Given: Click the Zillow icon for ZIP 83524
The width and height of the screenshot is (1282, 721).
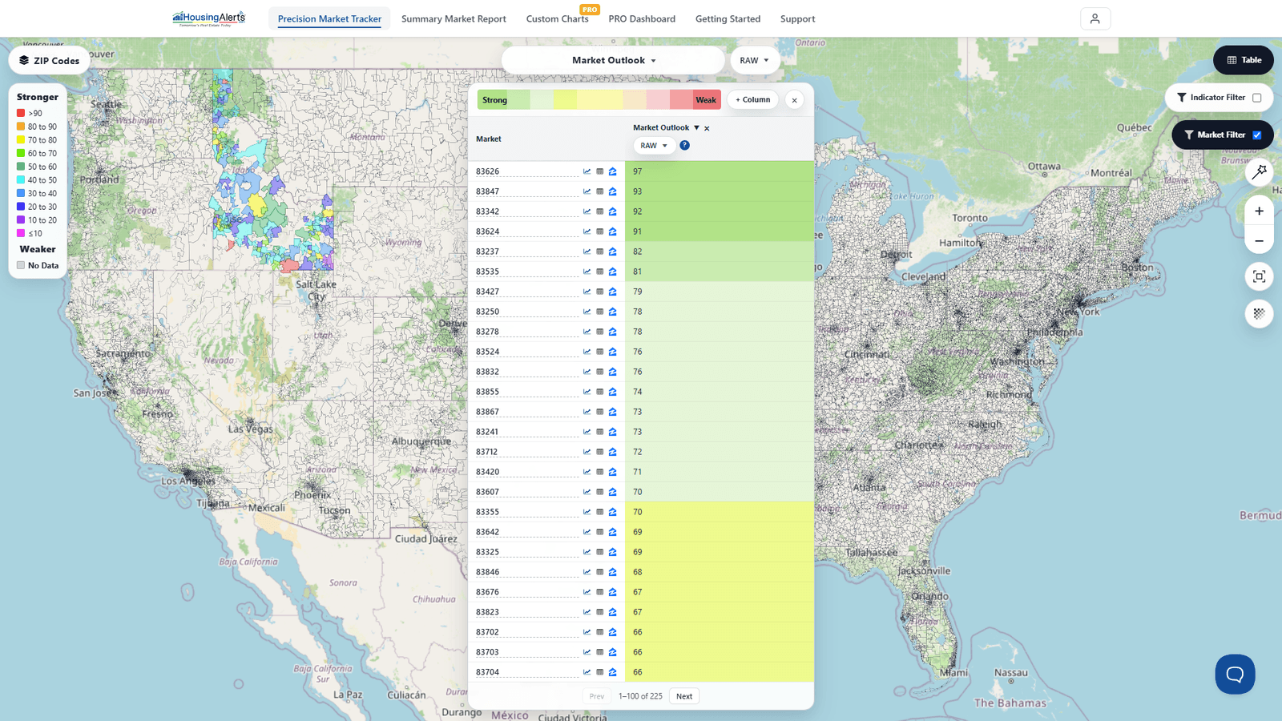Looking at the screenshot, I should point(612,352).
